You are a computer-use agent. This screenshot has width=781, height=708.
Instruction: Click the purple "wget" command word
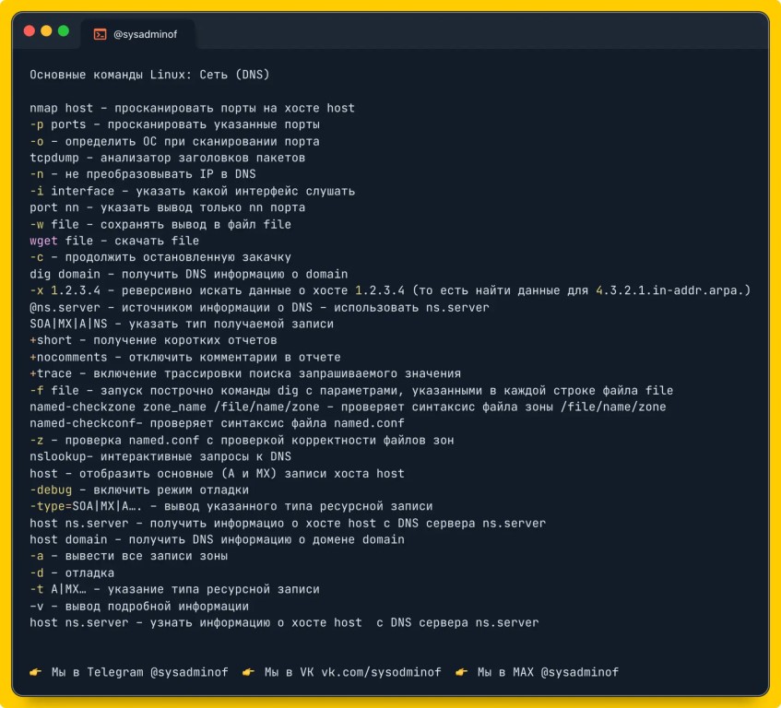43,241
